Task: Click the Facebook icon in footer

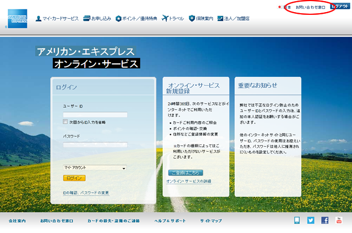Action: 325,220
